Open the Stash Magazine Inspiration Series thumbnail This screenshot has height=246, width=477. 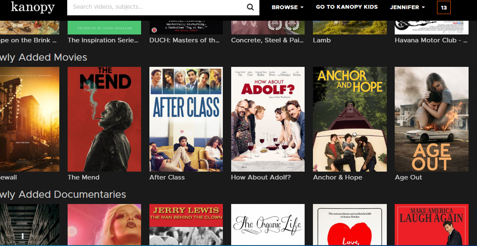[x=104, y=27]
